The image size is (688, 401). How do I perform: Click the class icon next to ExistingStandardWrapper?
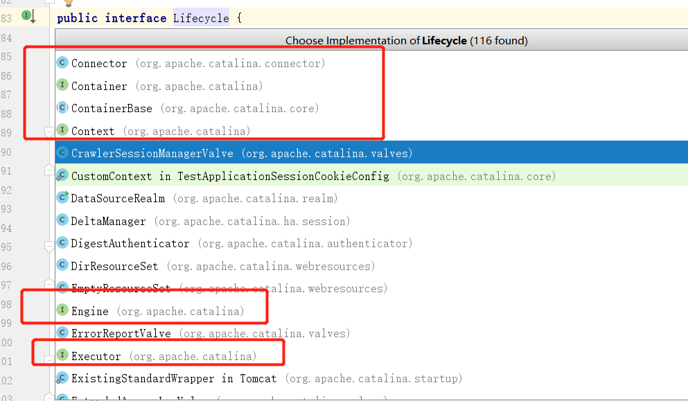point(62,377)
